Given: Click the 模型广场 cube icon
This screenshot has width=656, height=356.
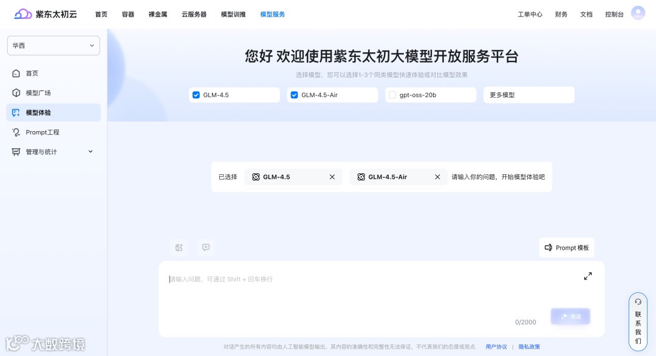Looking at the screenshot, I should click(x=16, y=93).
